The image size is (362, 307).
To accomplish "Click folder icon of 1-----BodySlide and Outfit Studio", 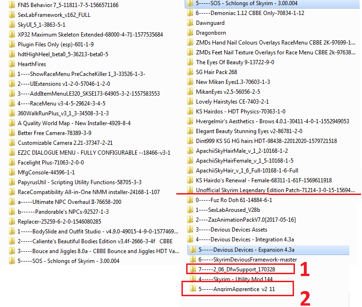I will 12,232.
